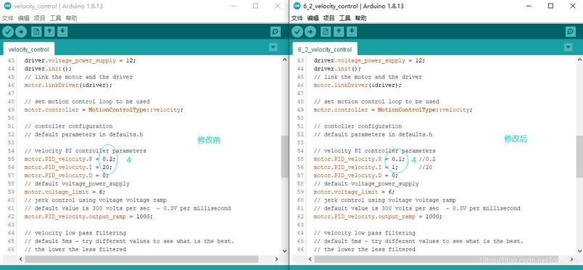Select the velocity_control sketch tab

click(x=28, y=49)
